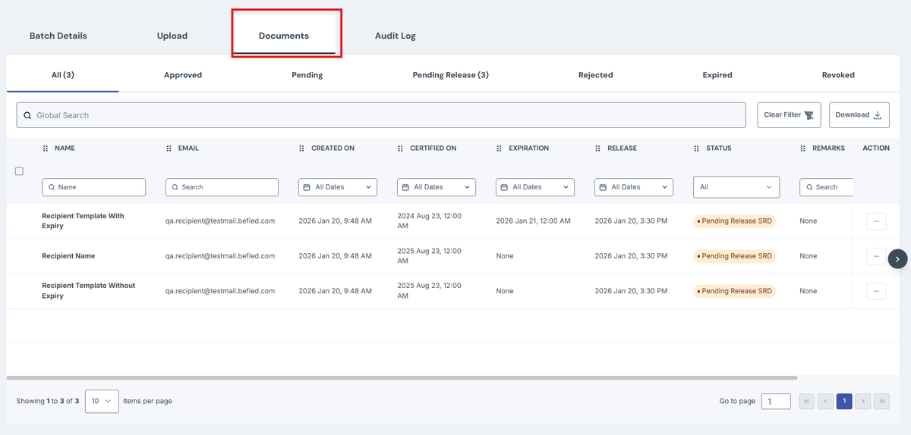Toggle the select-all checkbox in table header

click(20, 171)
